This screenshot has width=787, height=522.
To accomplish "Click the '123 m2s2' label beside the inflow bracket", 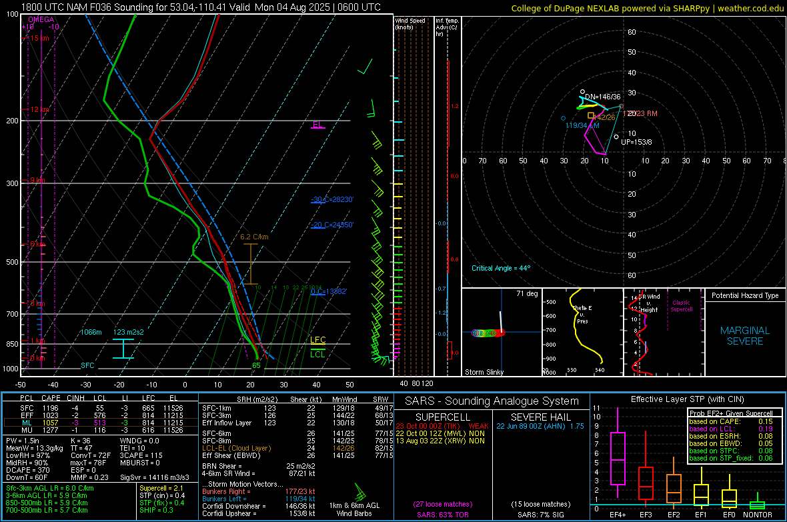I will point(128,332).
